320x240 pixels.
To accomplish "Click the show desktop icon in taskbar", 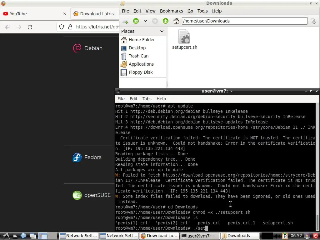I will click(32, 236).
